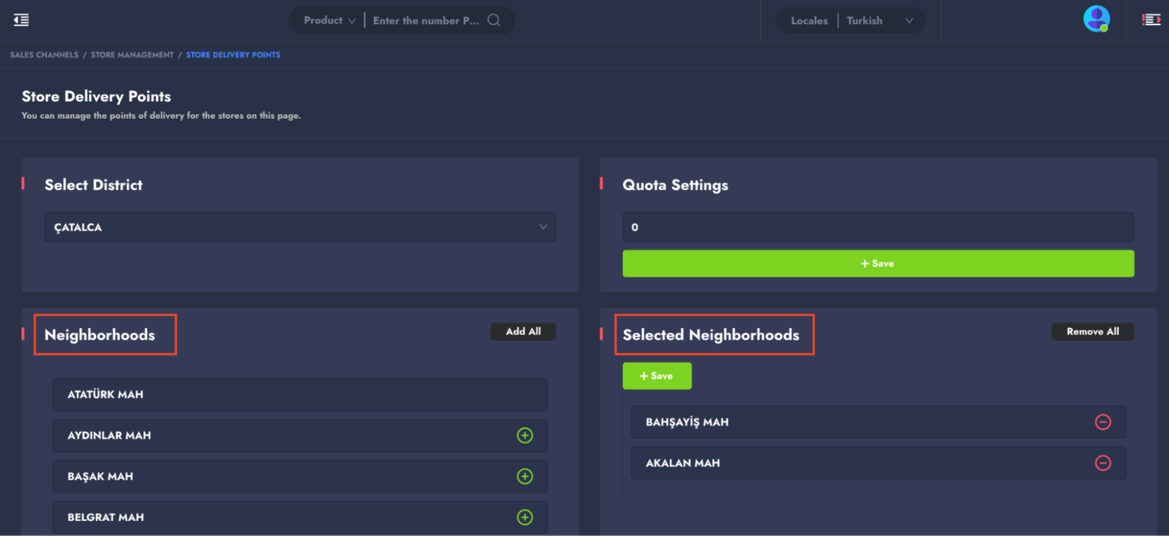
Task: Collapse the left sidebar menu icon
Action: tap(21, 20)
